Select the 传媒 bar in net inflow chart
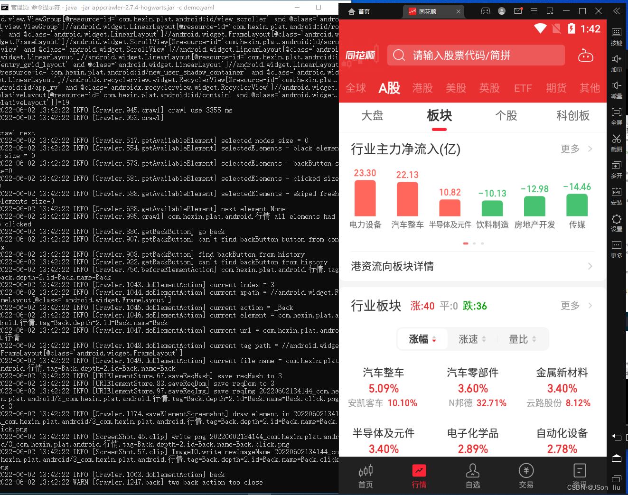The image size is (628, 495). [x=577, y=206]
